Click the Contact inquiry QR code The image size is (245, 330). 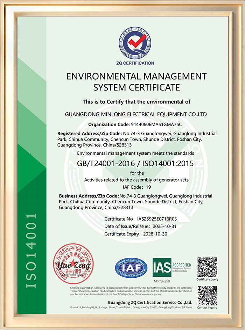(207, 296)
